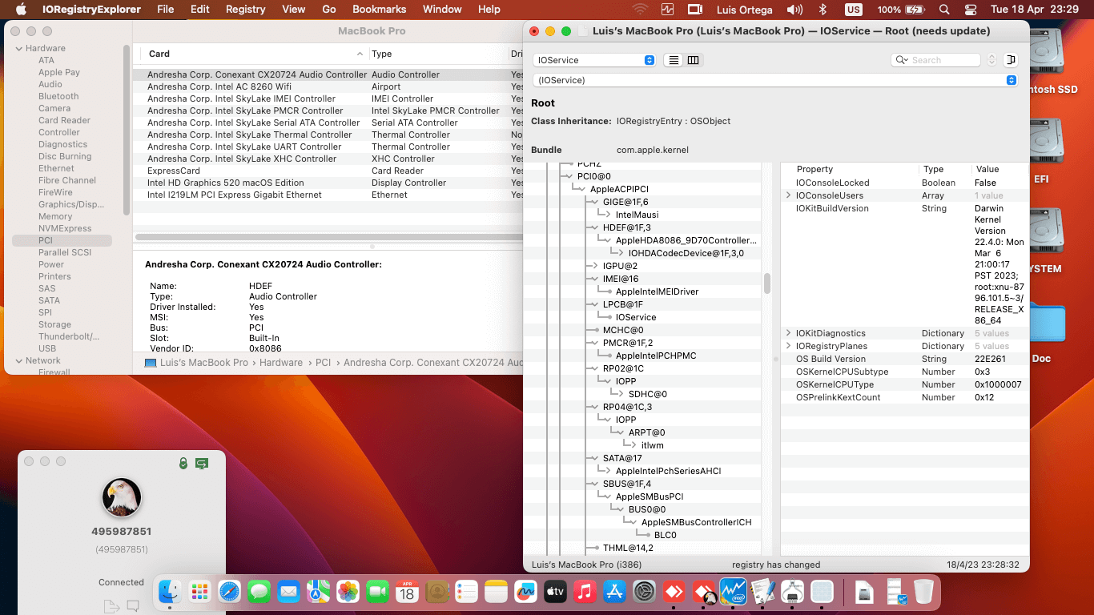The image size is (1094, 615).
Task: Open the Bookmarks menu
Action: point(380,10)
